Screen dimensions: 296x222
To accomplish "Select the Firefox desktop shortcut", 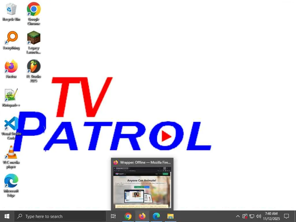I will click(11, 69).
